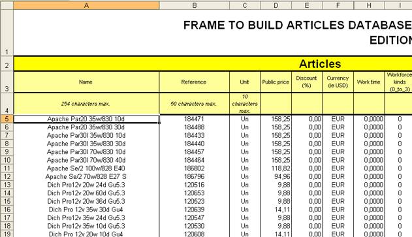This screenshot has height=237, width=412.
Task: Select reference cell 186802
Action: pos(195,168)
